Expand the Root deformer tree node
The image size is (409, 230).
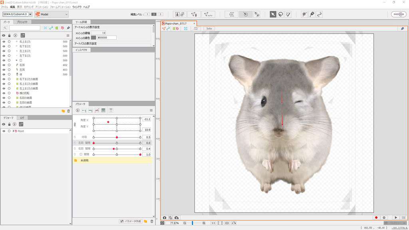point(13,131)
